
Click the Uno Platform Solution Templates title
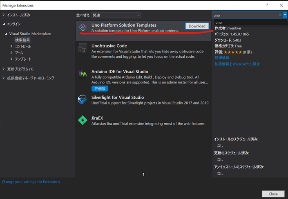click(x=124, y=25)
